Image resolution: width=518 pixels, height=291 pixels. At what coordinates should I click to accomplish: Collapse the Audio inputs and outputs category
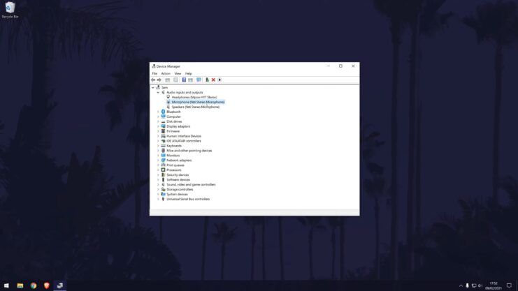pos(158,92)
